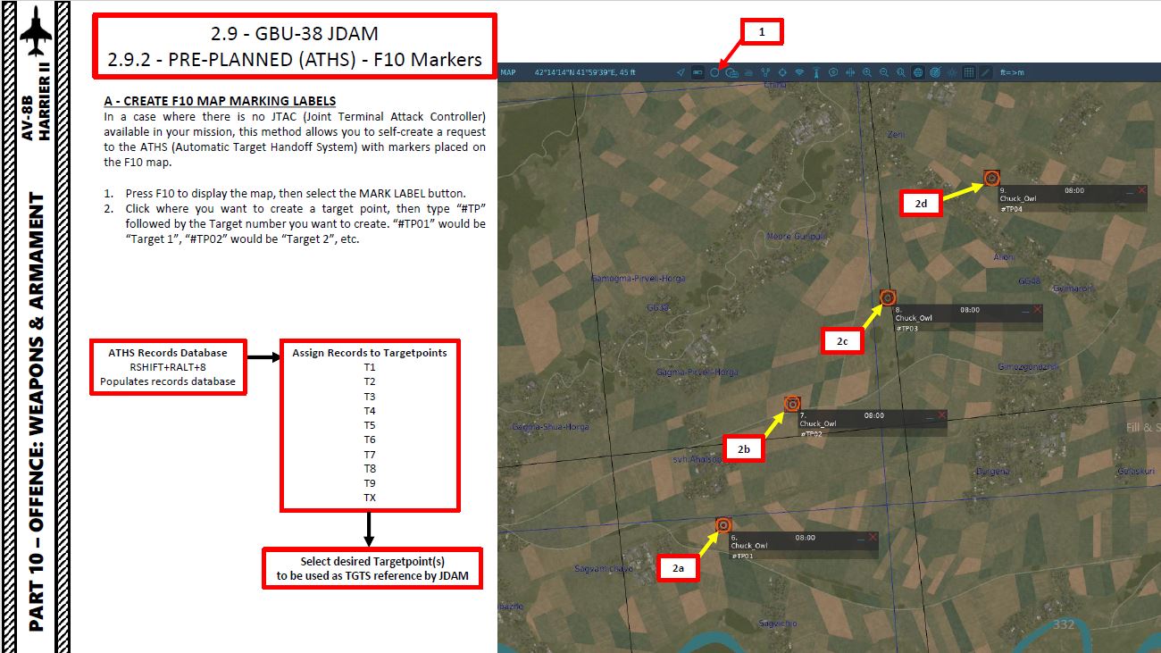Click the '2.9 - GBU-38 JDAM' title text

(x=295, y=34)
